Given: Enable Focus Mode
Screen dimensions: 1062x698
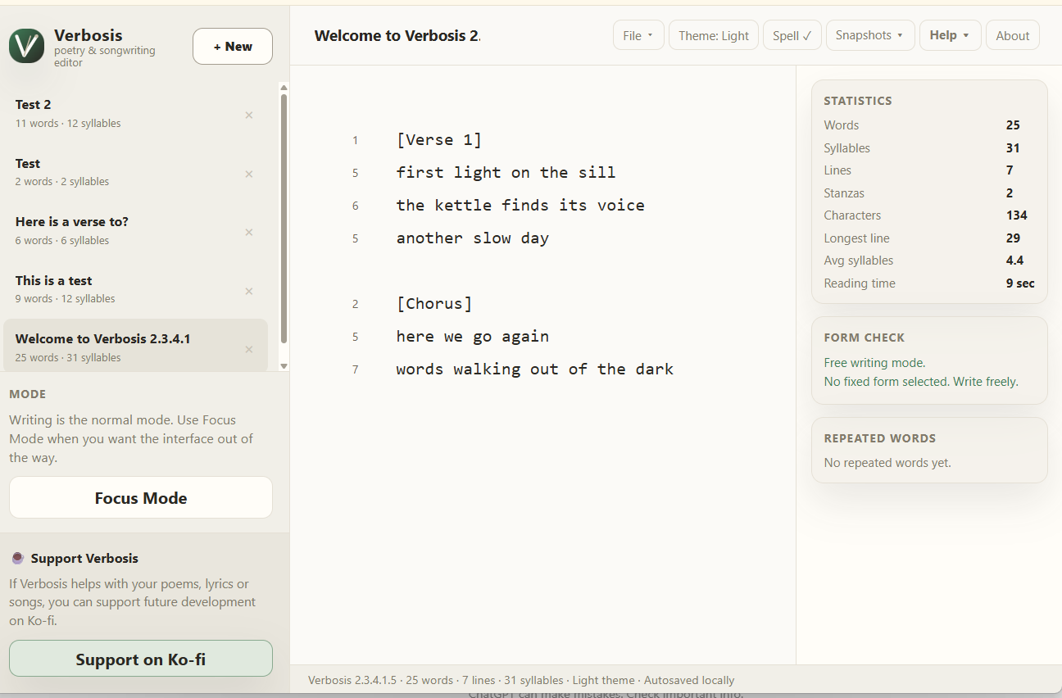Looking at the screenshot, I should click(x=141, y=498).
